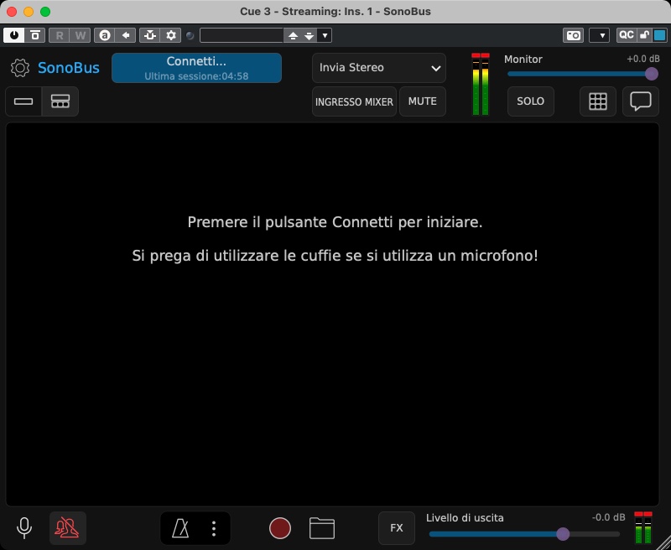The image size is (671, 550).
Task: Click the Livello di uscita slider
Action: pos(524,534)
